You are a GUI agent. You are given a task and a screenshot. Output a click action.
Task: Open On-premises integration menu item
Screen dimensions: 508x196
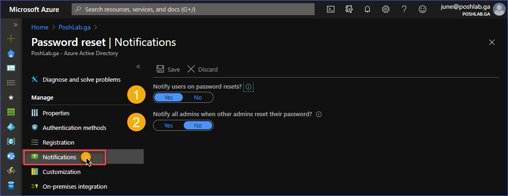[x=75, y=187]
